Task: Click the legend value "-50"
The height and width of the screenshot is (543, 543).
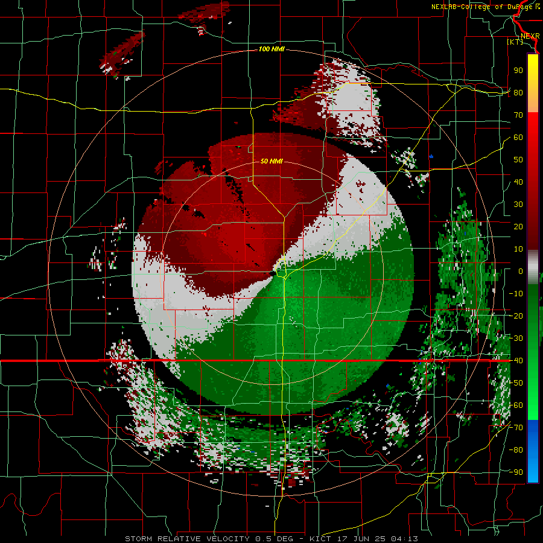Action: click(516, 383)
